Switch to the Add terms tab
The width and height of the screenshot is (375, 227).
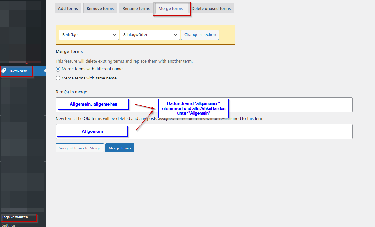pos(68,9)
